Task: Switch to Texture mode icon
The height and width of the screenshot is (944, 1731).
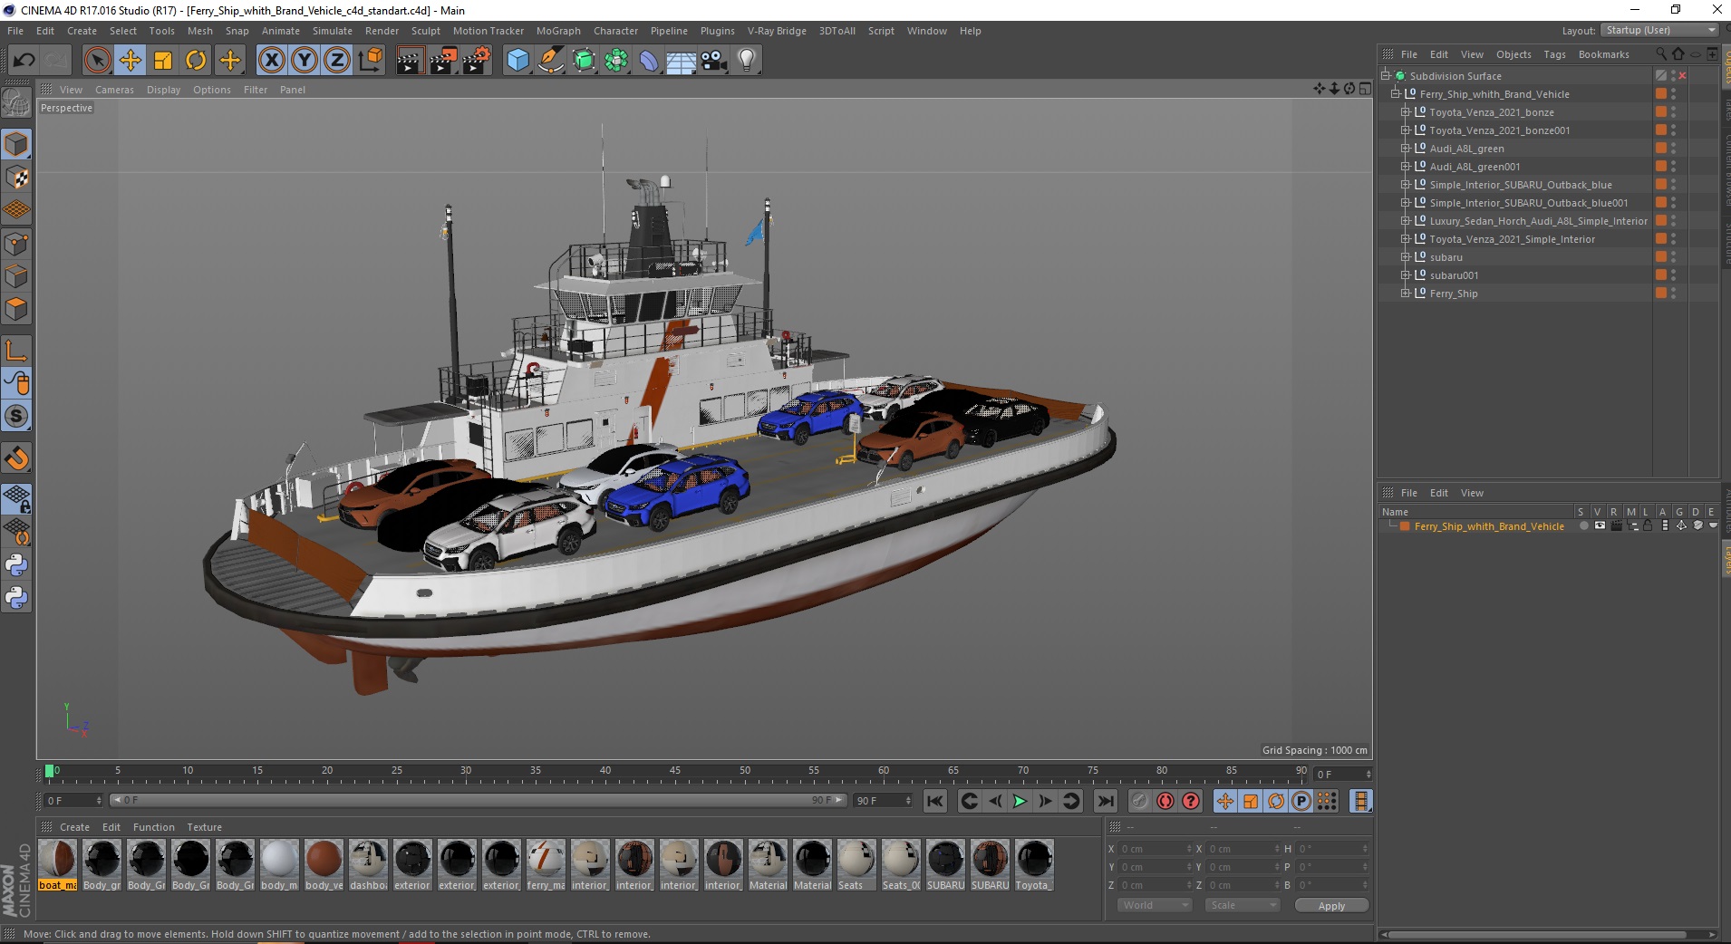Action: [x=16, y=178]
